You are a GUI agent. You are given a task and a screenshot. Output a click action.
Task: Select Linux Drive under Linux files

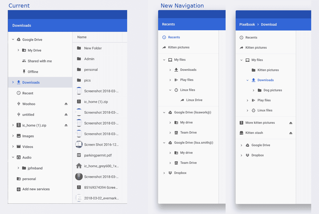coord(194,100)
